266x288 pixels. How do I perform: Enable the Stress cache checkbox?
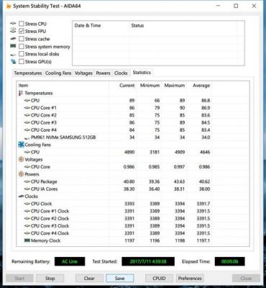pyautogui.click(x=22, y=39)
